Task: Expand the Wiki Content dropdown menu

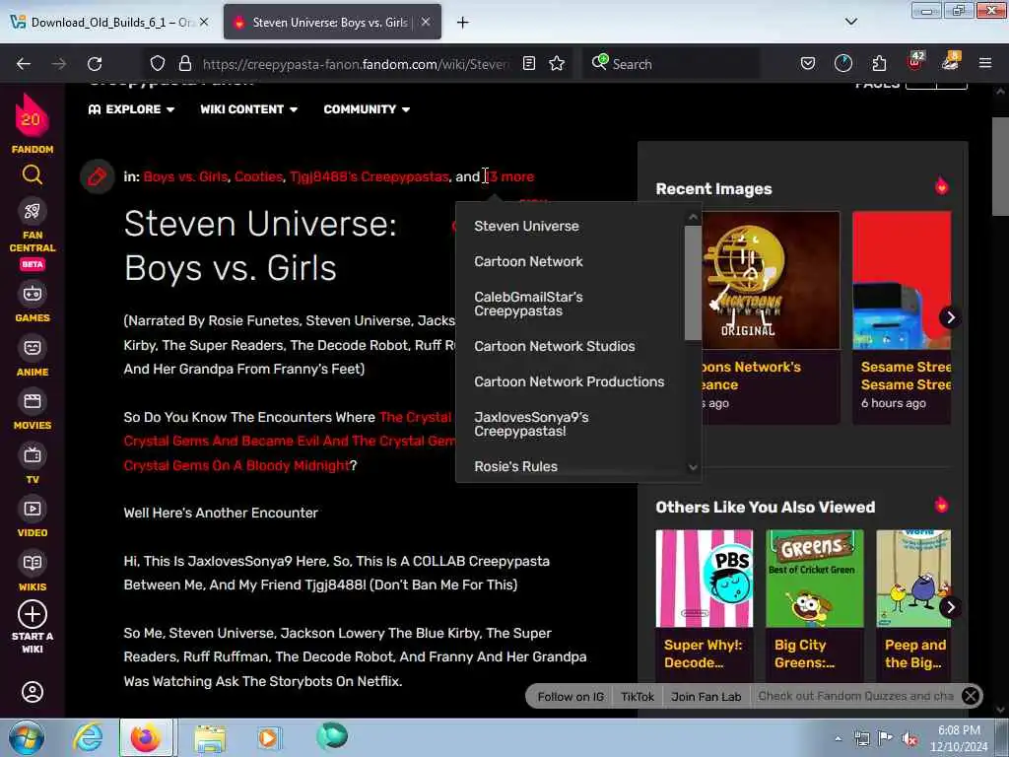Action: pyautogui.click(x=248, y=109)
